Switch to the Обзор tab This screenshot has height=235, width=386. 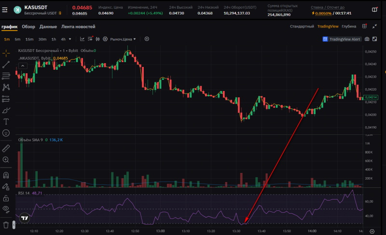tap(28, 26)
